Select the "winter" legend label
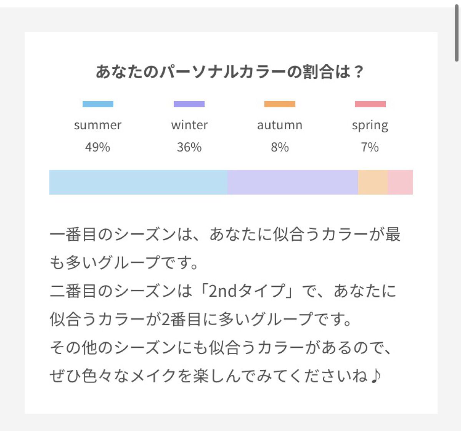This screenshot has height=431, width=461. (189, 125)
